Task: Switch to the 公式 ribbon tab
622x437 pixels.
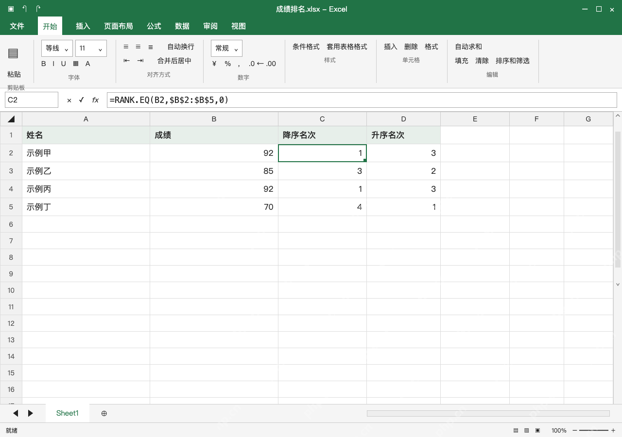Action: 154,26
